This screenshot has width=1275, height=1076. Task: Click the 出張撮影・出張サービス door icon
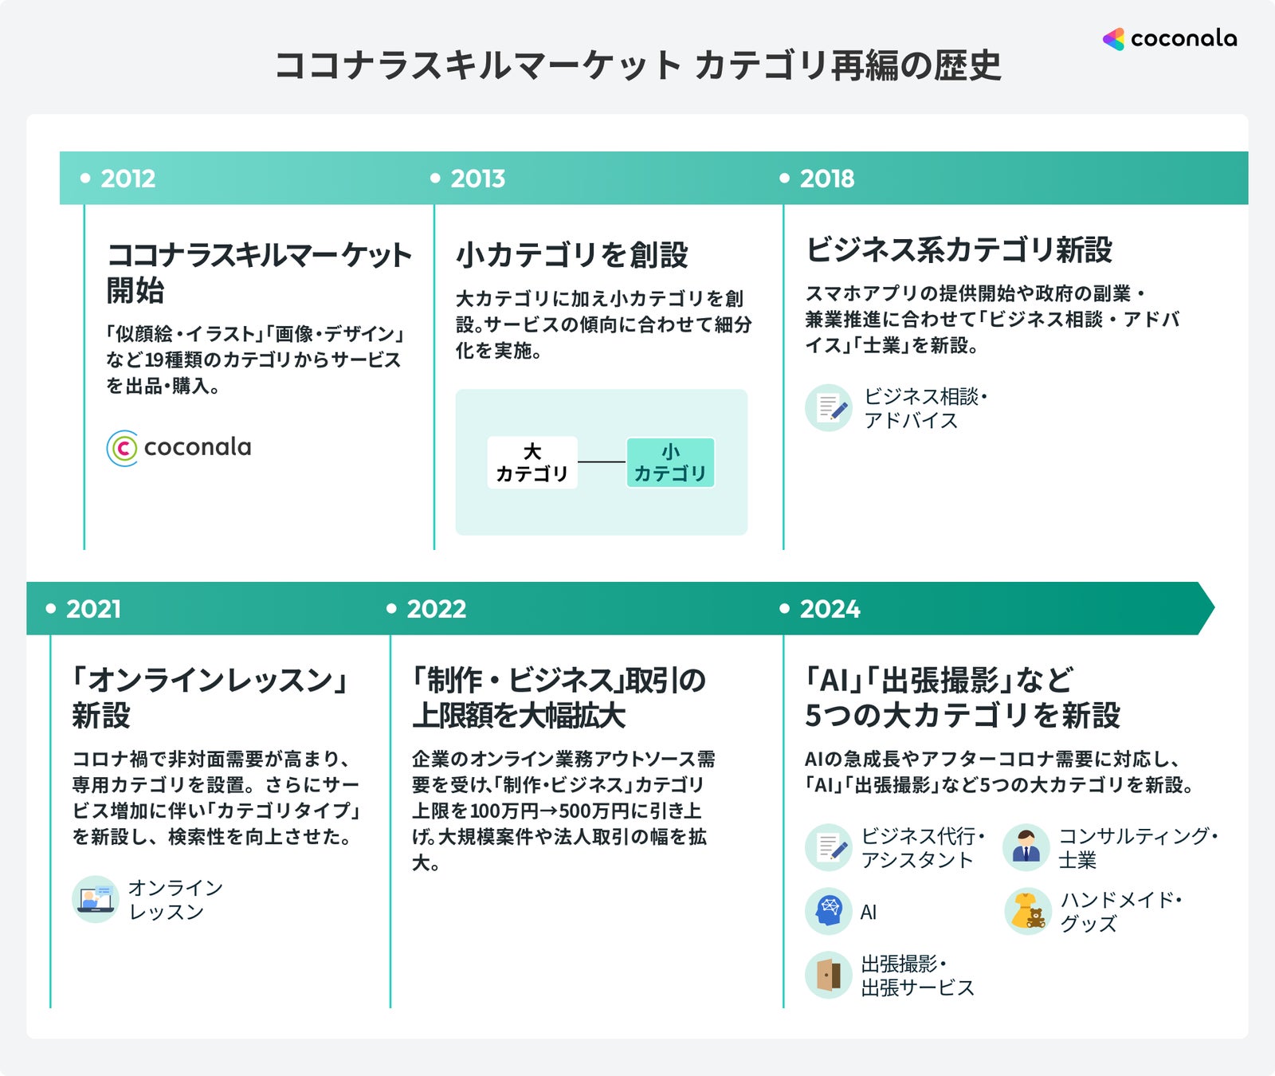pyautogui.click(x=829, y=975)
